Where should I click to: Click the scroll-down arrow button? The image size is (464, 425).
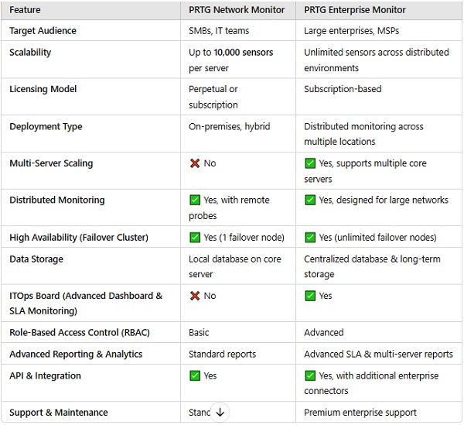220,412
